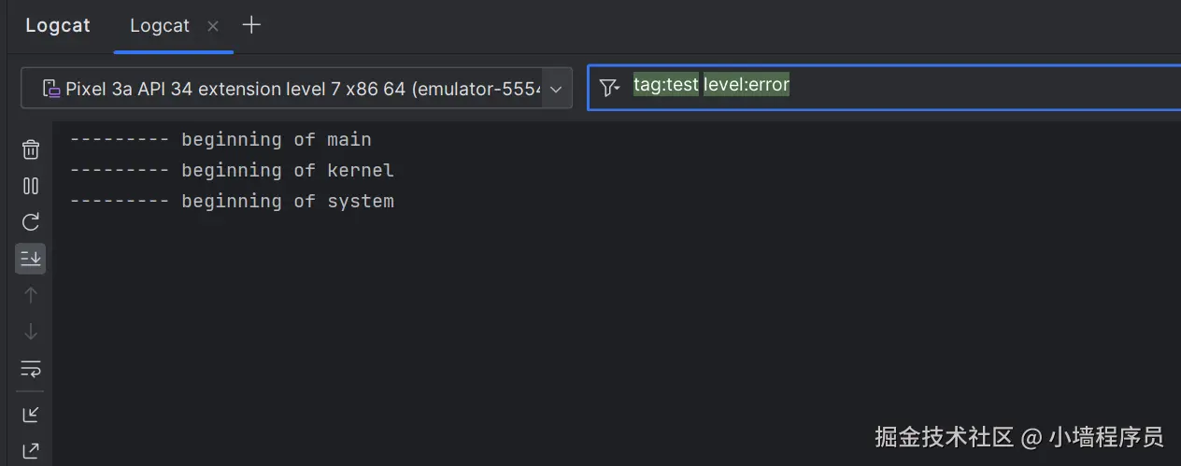The height and width of the screenshot is (466, 1181).
Task: Click the import logs arrow icon
Action: (31, 414)
